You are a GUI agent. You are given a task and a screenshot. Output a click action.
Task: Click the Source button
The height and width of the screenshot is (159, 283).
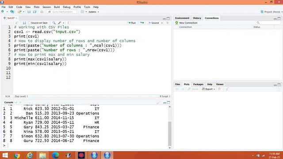(x=153, y=23)
